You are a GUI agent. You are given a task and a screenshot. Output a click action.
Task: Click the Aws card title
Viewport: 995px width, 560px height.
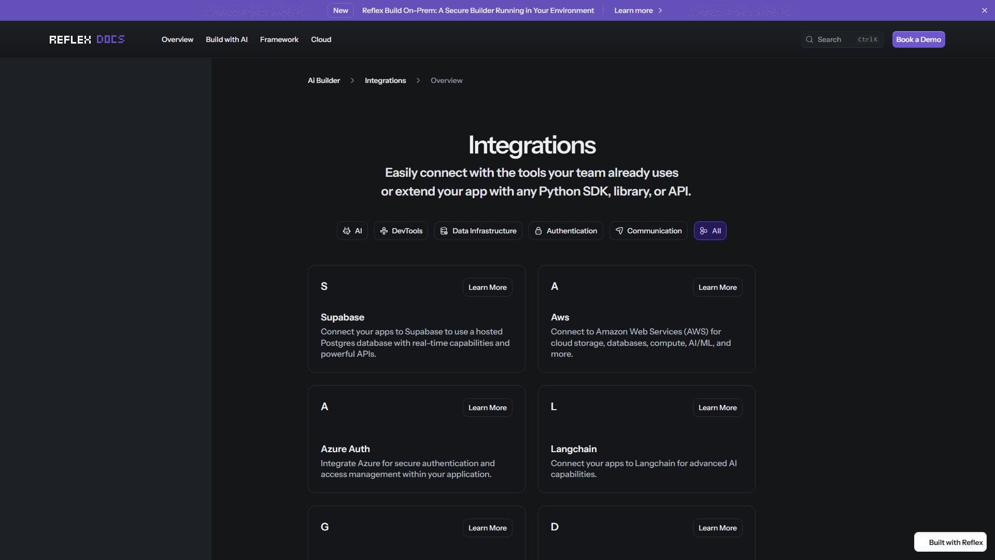(x=560, y=317)
